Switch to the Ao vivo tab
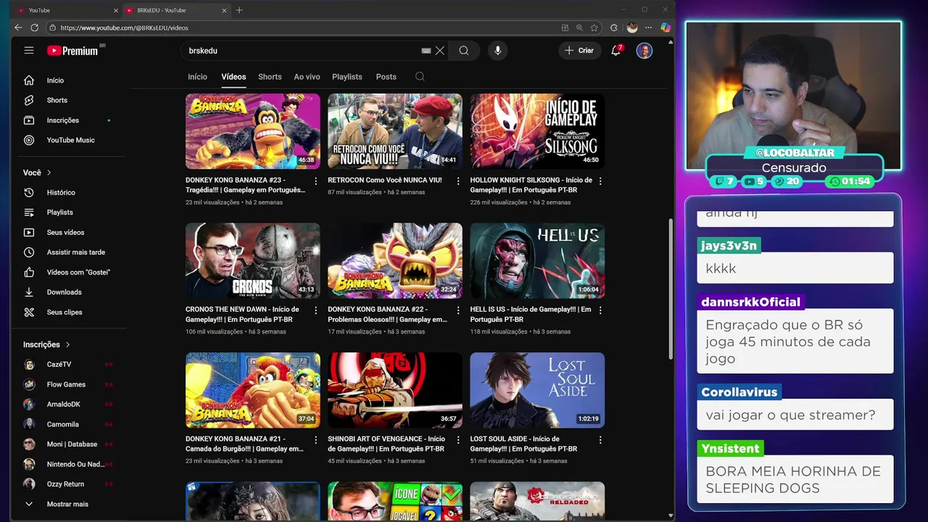The height and width of the screenshot is (522, 928). tap(307, 77)
